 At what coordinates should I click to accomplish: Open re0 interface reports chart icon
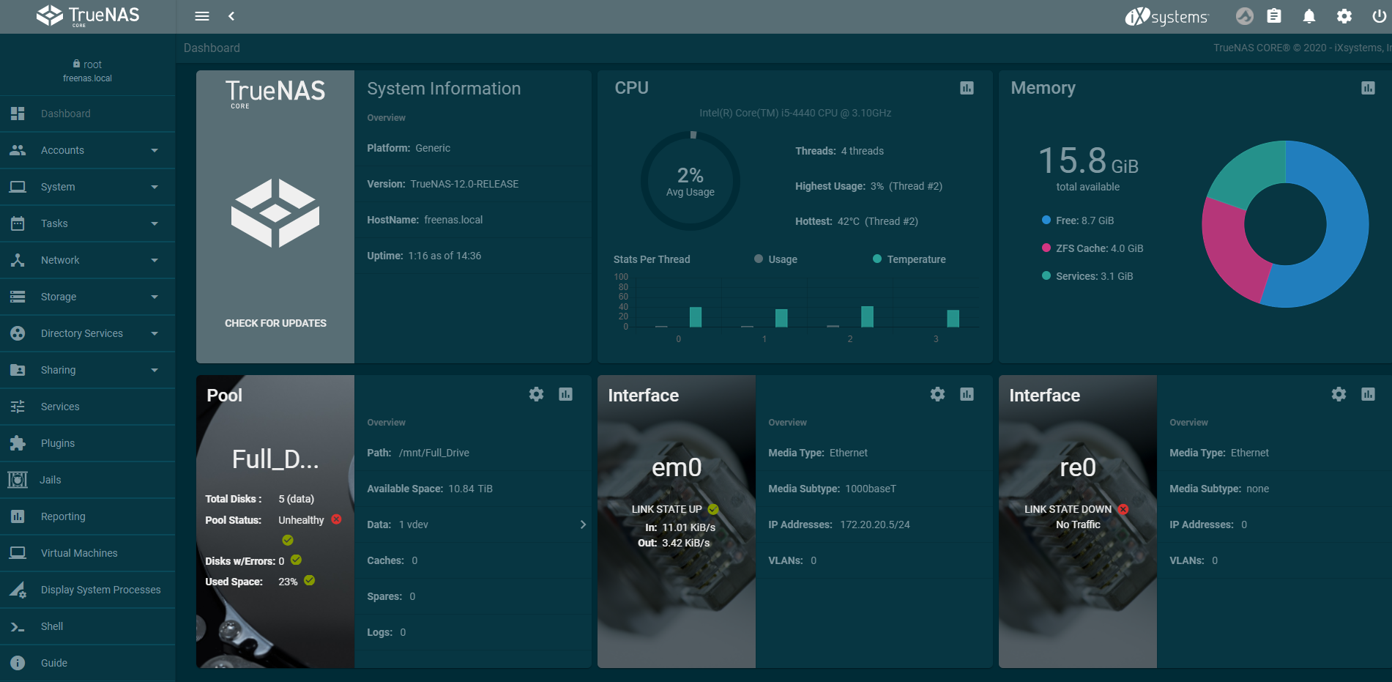coord(1368,394)
